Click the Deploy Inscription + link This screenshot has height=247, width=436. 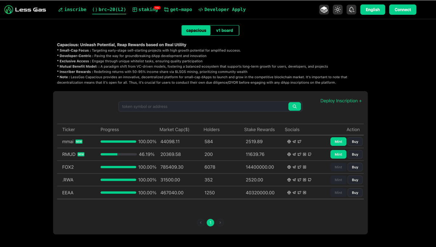(x=341, y=101)
